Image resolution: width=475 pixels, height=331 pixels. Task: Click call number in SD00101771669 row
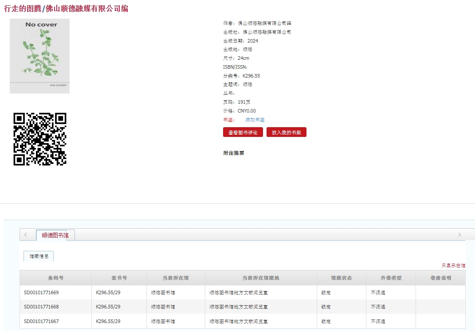[108, 292]
